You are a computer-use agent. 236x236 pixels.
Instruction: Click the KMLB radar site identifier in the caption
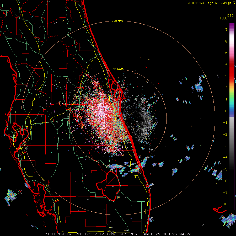149,234
